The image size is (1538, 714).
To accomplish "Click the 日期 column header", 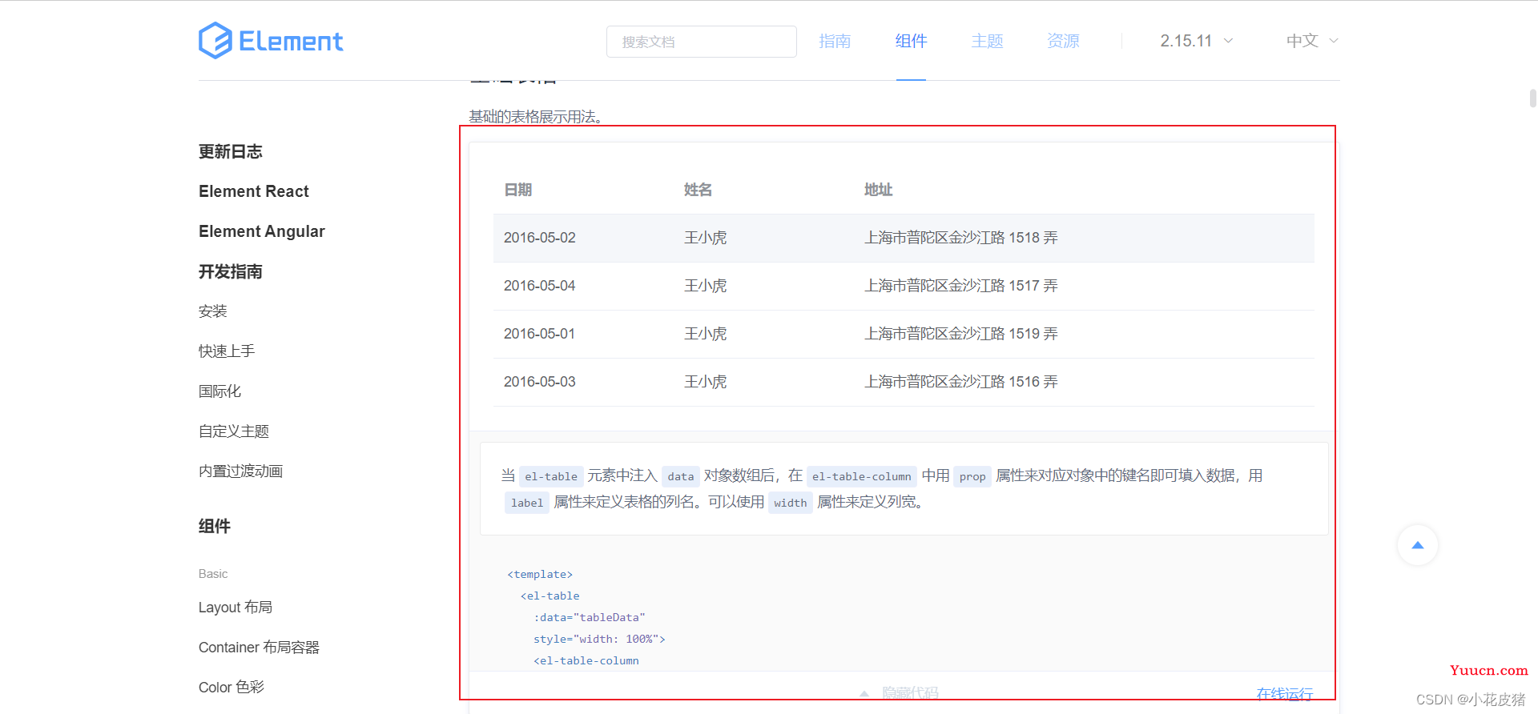I will pyautogui.click(x=518, y=190).
